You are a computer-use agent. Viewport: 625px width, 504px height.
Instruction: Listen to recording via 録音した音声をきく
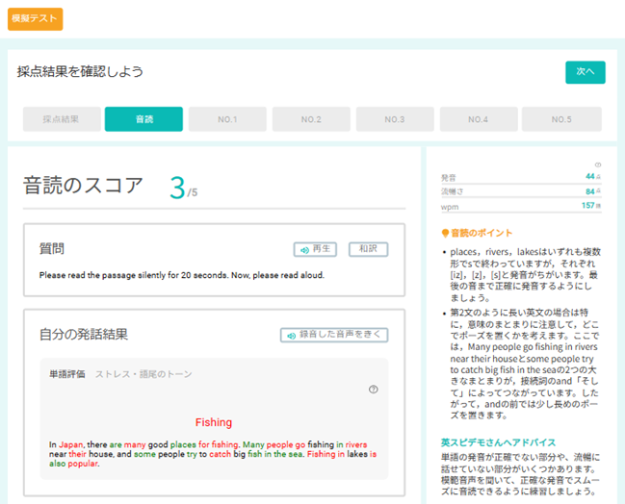(334, 335)
